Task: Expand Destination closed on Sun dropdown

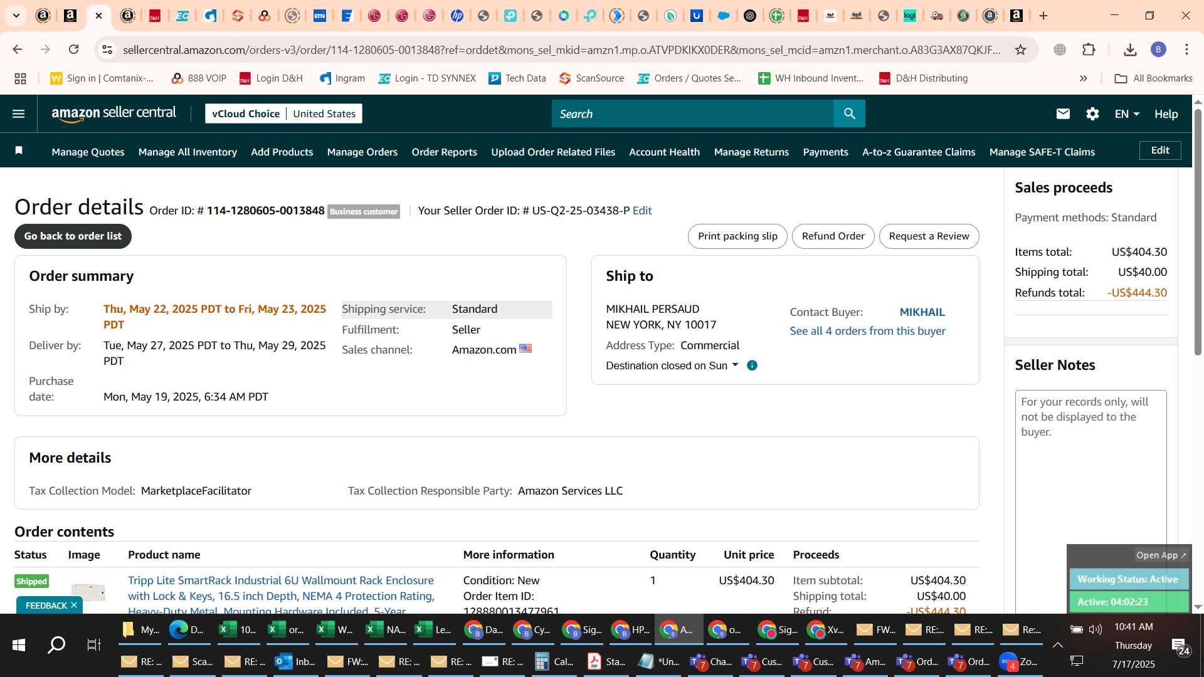Action: (x=672, y=365)
